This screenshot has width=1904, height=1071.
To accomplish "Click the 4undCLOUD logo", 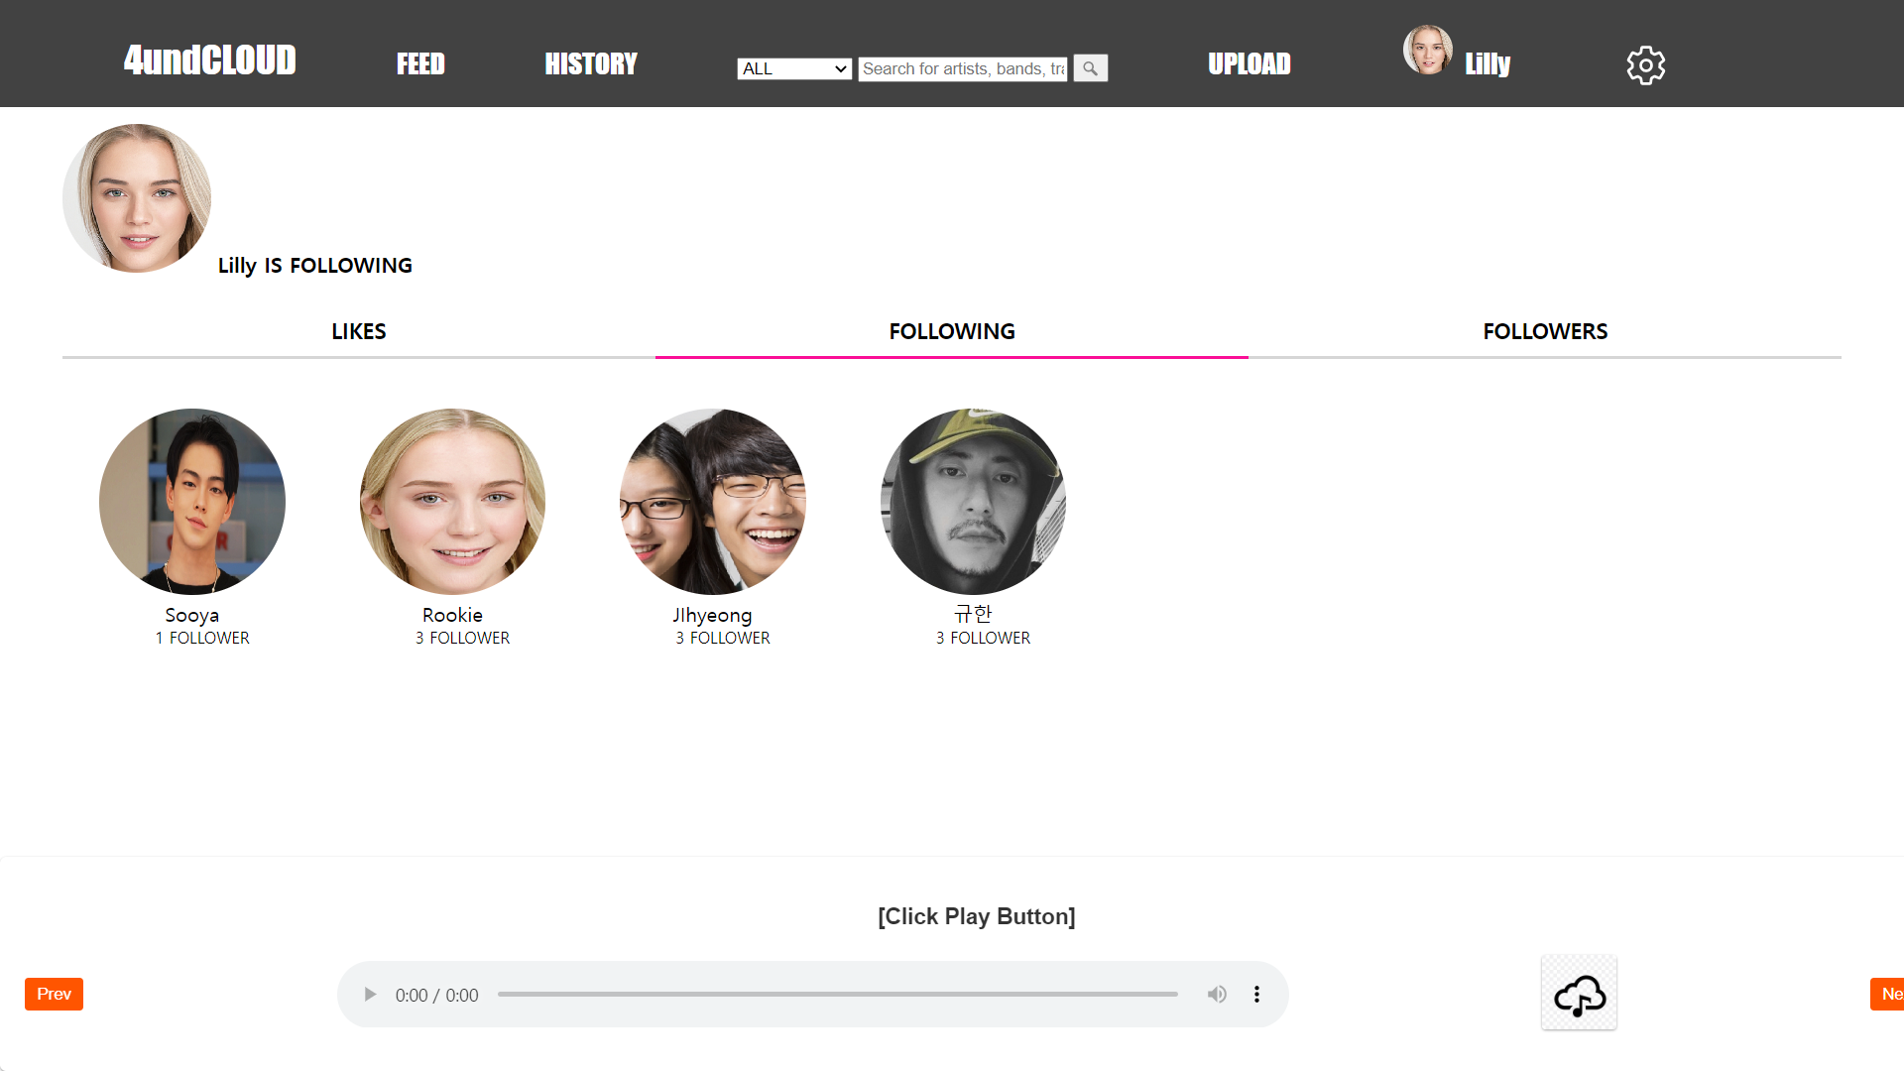I will (x=209, y=60).
